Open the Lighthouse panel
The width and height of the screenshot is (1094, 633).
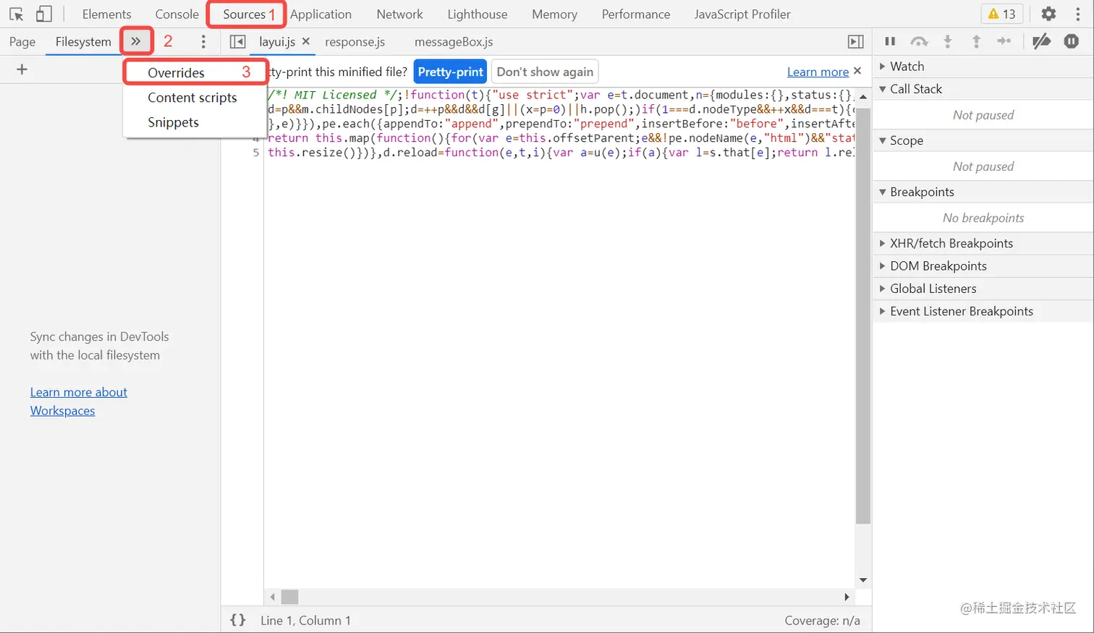coord(478,14)
